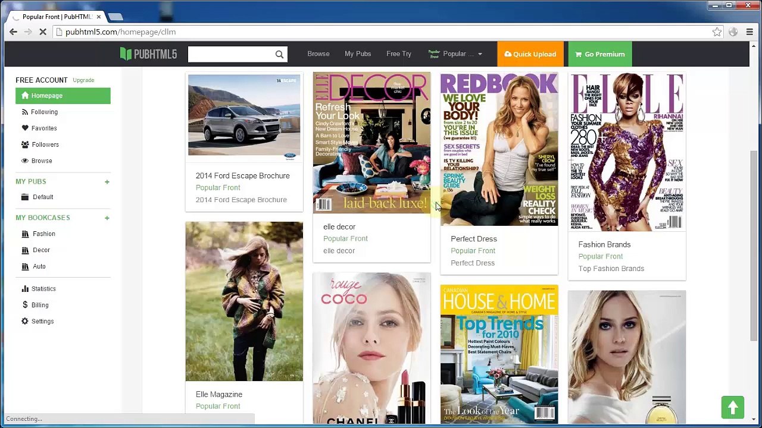The width and height of the screenshot is (762, 428).
Task: Click the Browse eye icon in sidebar
Action: [x=25, y=160]
